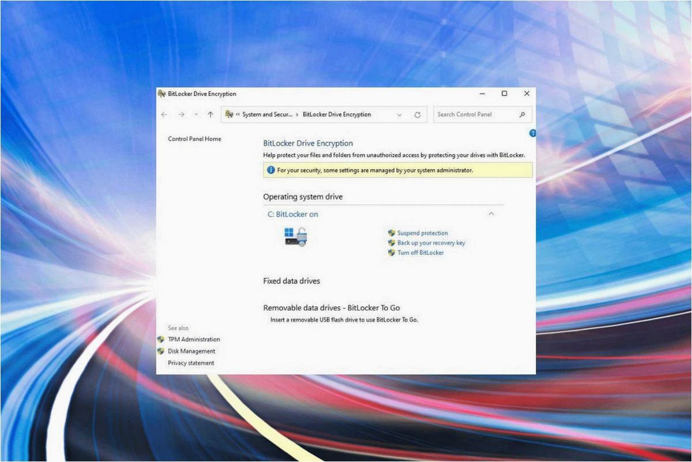Image resolution: width=692 pixels, height=462 pixels.
Task: Click shield icon beside Turn off BitLocker
Action: click(392, 253)
